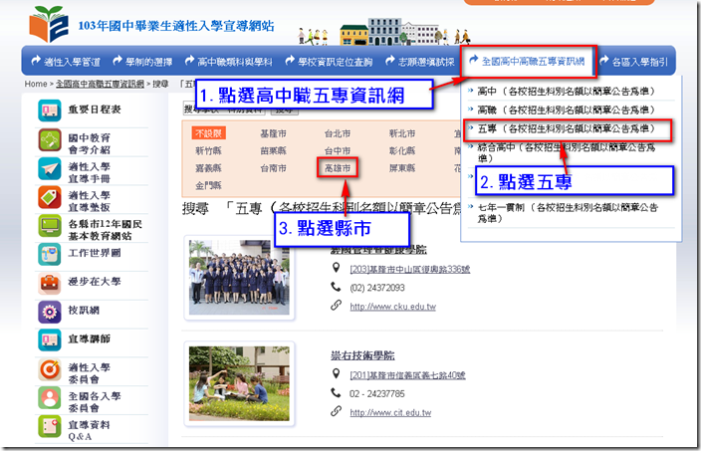Open the 崇右技術學院 school link

[x=362, y=355]
